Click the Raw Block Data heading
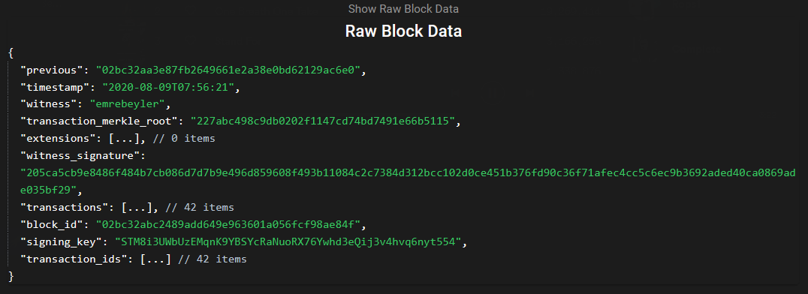 click(x=403, y=31)
